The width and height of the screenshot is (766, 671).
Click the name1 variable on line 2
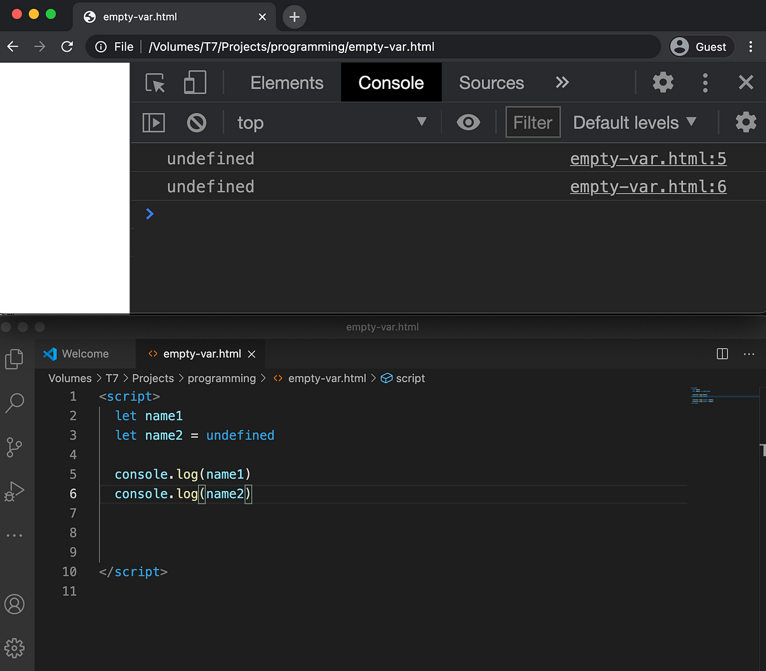[x=164, y=416]
